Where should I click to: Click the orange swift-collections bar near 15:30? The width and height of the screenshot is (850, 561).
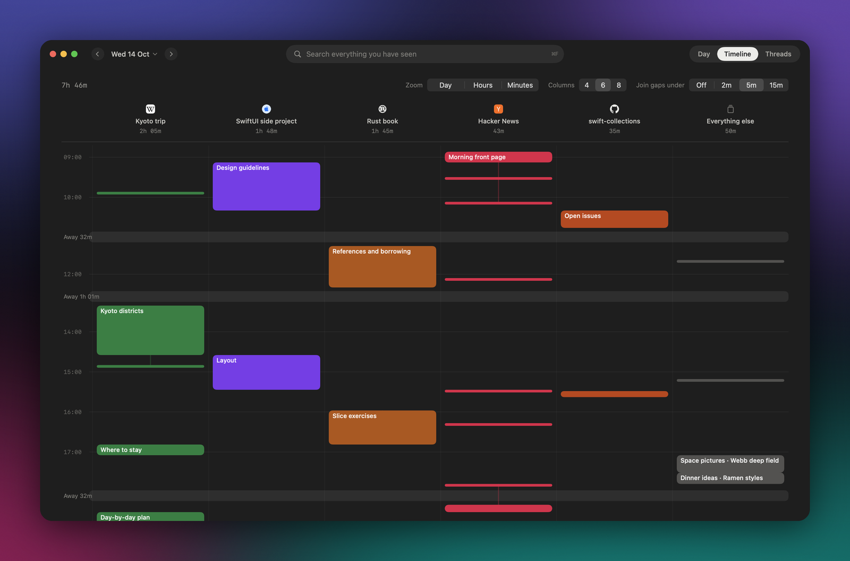pyautogui.click(x=614, y=394)
